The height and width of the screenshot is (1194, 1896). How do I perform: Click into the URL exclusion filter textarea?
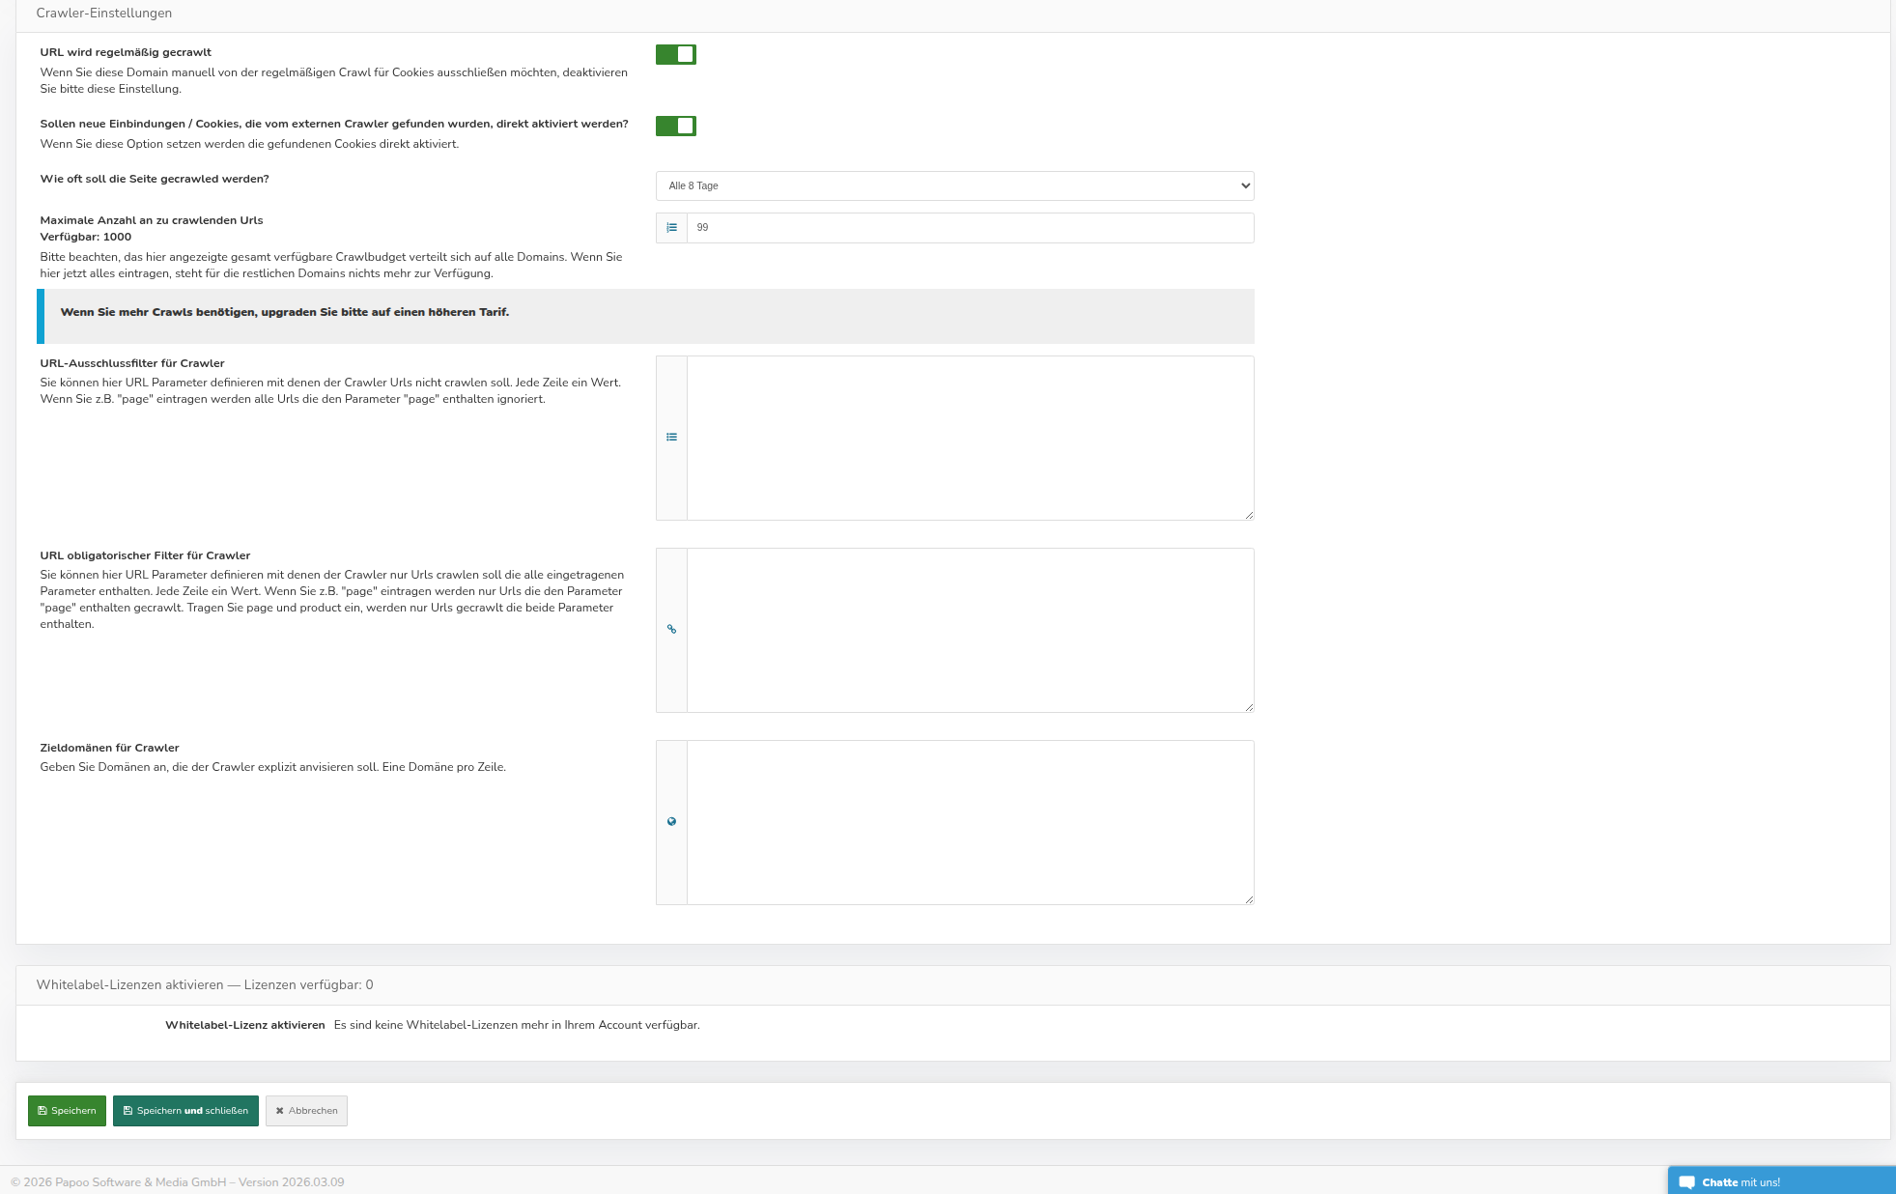[x=969, y=438]
